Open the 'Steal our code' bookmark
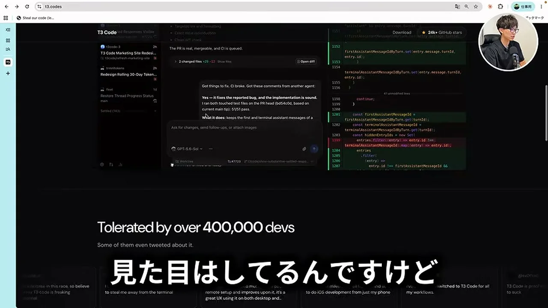 36,18
